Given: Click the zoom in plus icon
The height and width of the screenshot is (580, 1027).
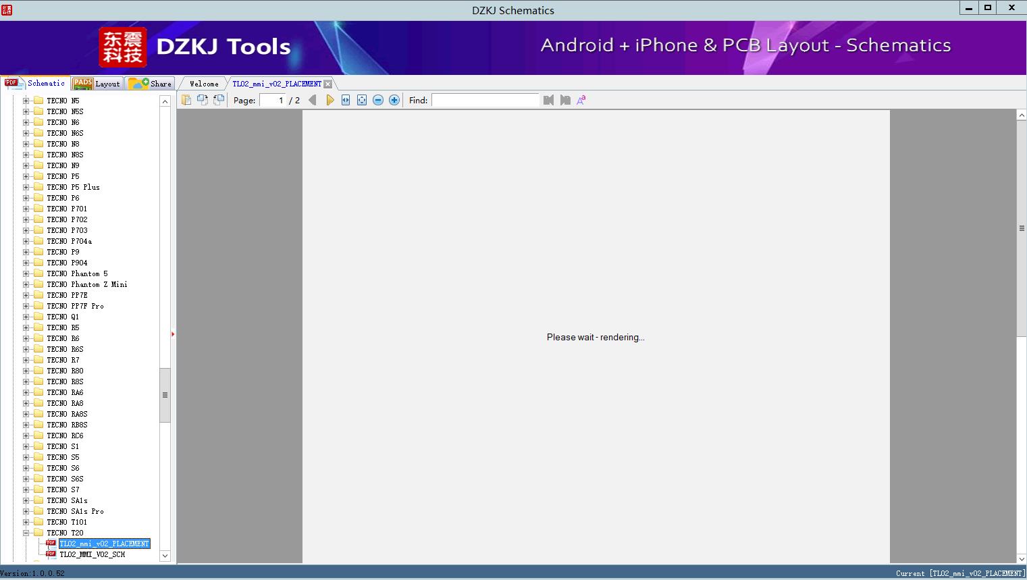Looking at the screenshot, I should pos(394,100).
